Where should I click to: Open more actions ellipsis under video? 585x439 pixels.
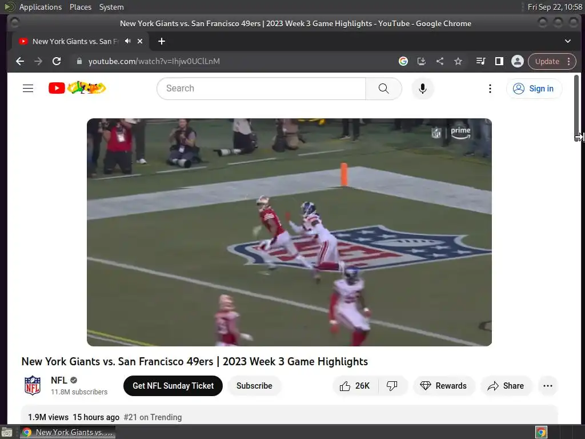pyautogui.click(x=548, y=386)
